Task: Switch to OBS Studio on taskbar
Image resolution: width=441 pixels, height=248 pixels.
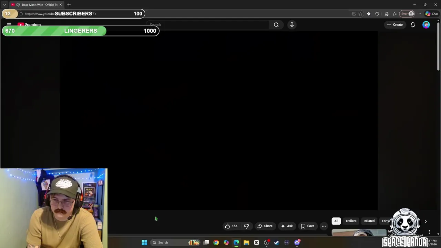Action: 267,242
